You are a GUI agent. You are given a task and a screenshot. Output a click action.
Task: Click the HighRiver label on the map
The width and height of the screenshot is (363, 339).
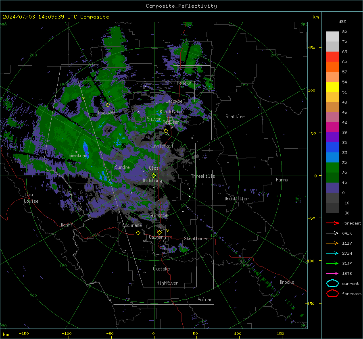point(167,283)
